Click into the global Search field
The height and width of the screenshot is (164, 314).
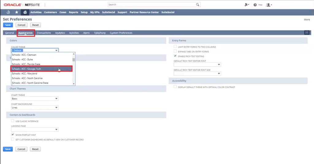coord(152,5)
